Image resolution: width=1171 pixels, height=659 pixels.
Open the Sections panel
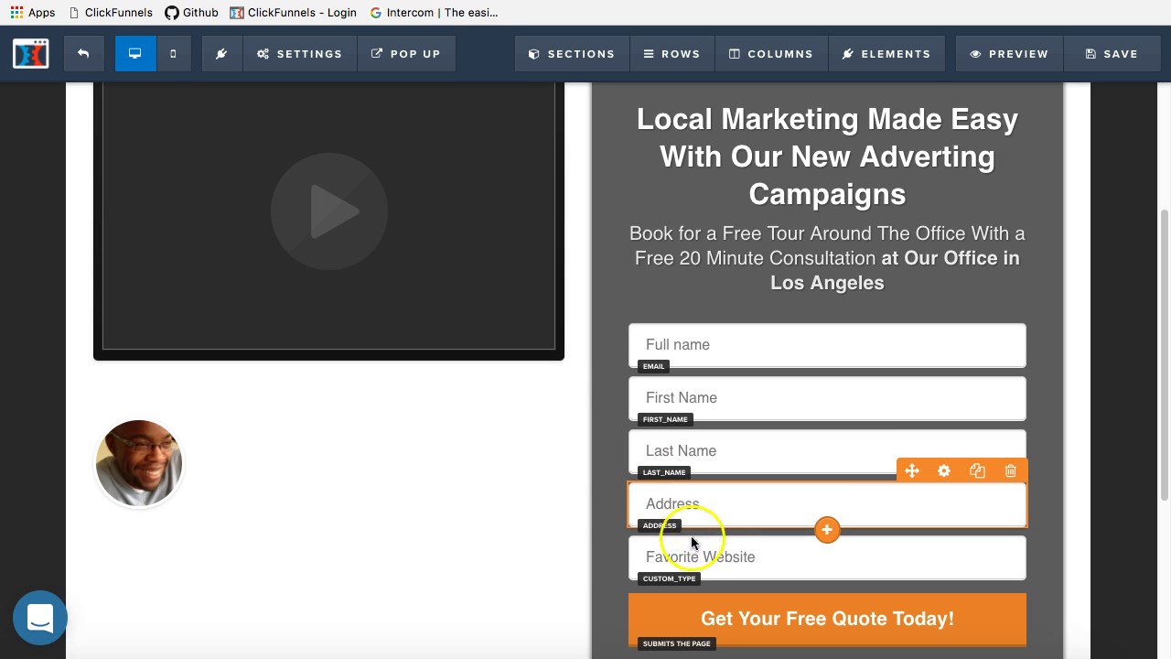click(572, 54)
